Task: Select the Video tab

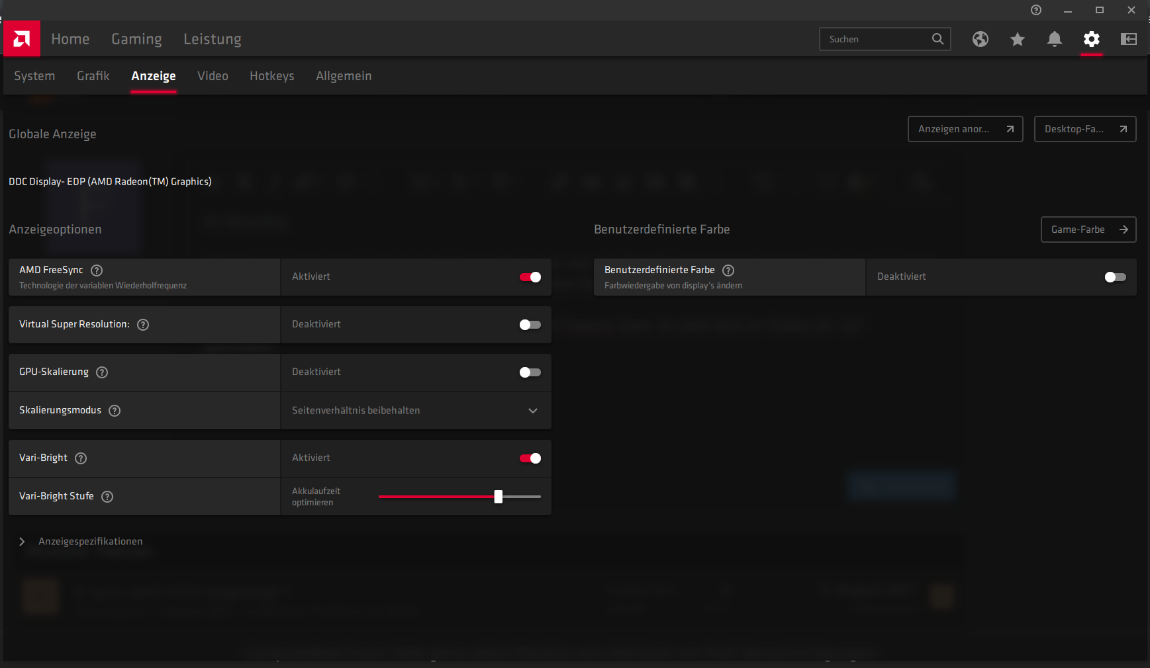Action: 213,75
